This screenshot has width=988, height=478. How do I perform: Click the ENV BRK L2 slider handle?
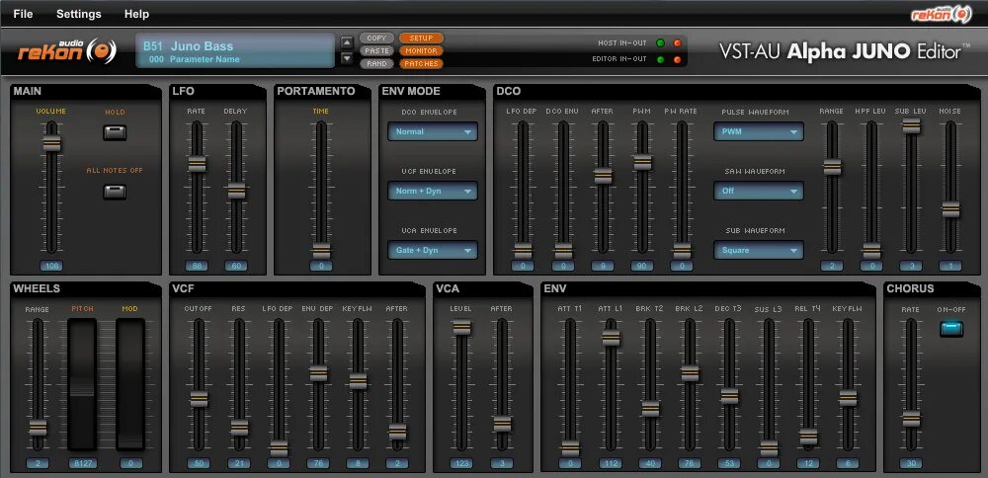point(690,373)
